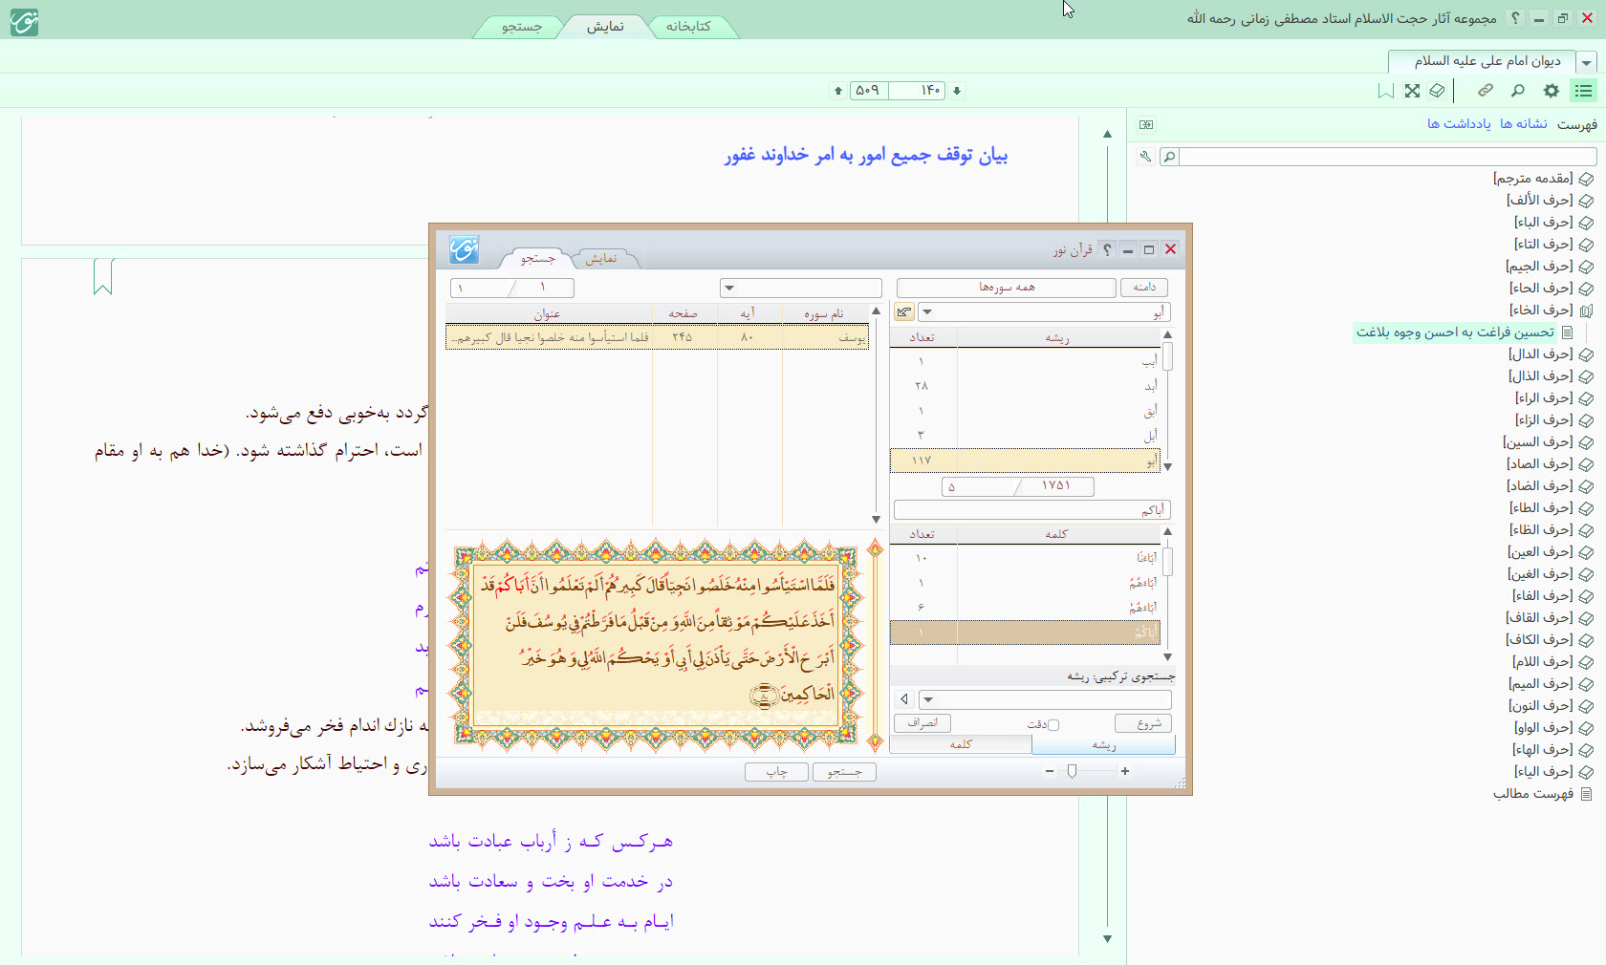This screenshot has width=1606, height=965.
Task: Click the arrow icon beside root dropdown
Action: coord(903,312)
